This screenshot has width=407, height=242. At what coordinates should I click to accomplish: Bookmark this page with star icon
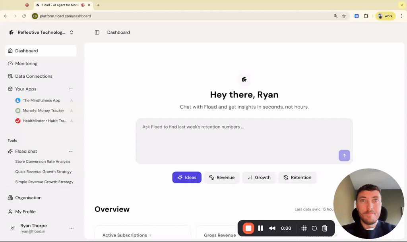click(344, 16)
